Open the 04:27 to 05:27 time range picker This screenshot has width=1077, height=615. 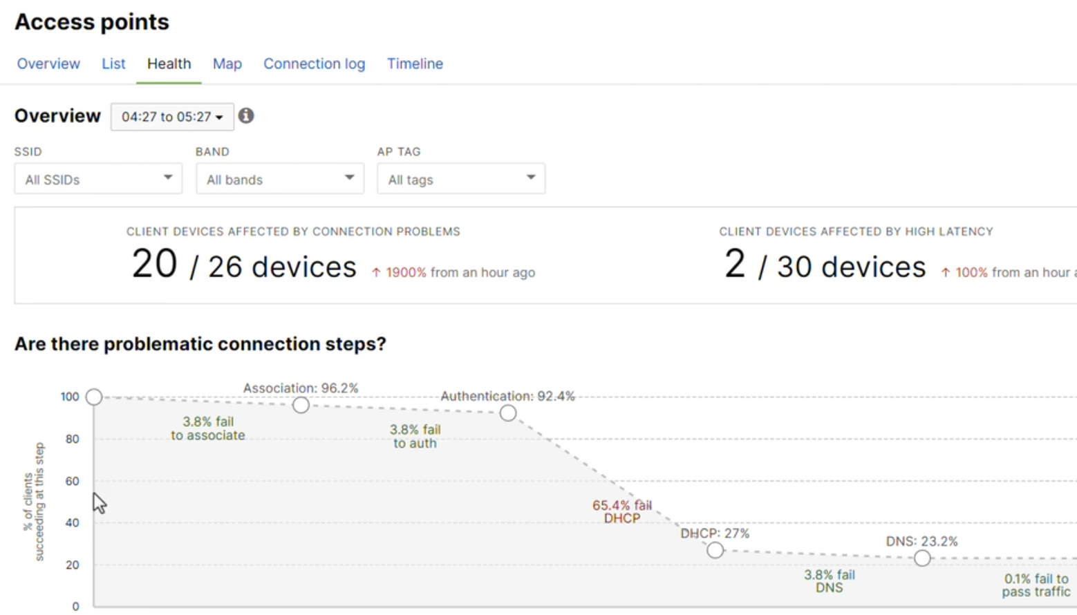172,117
